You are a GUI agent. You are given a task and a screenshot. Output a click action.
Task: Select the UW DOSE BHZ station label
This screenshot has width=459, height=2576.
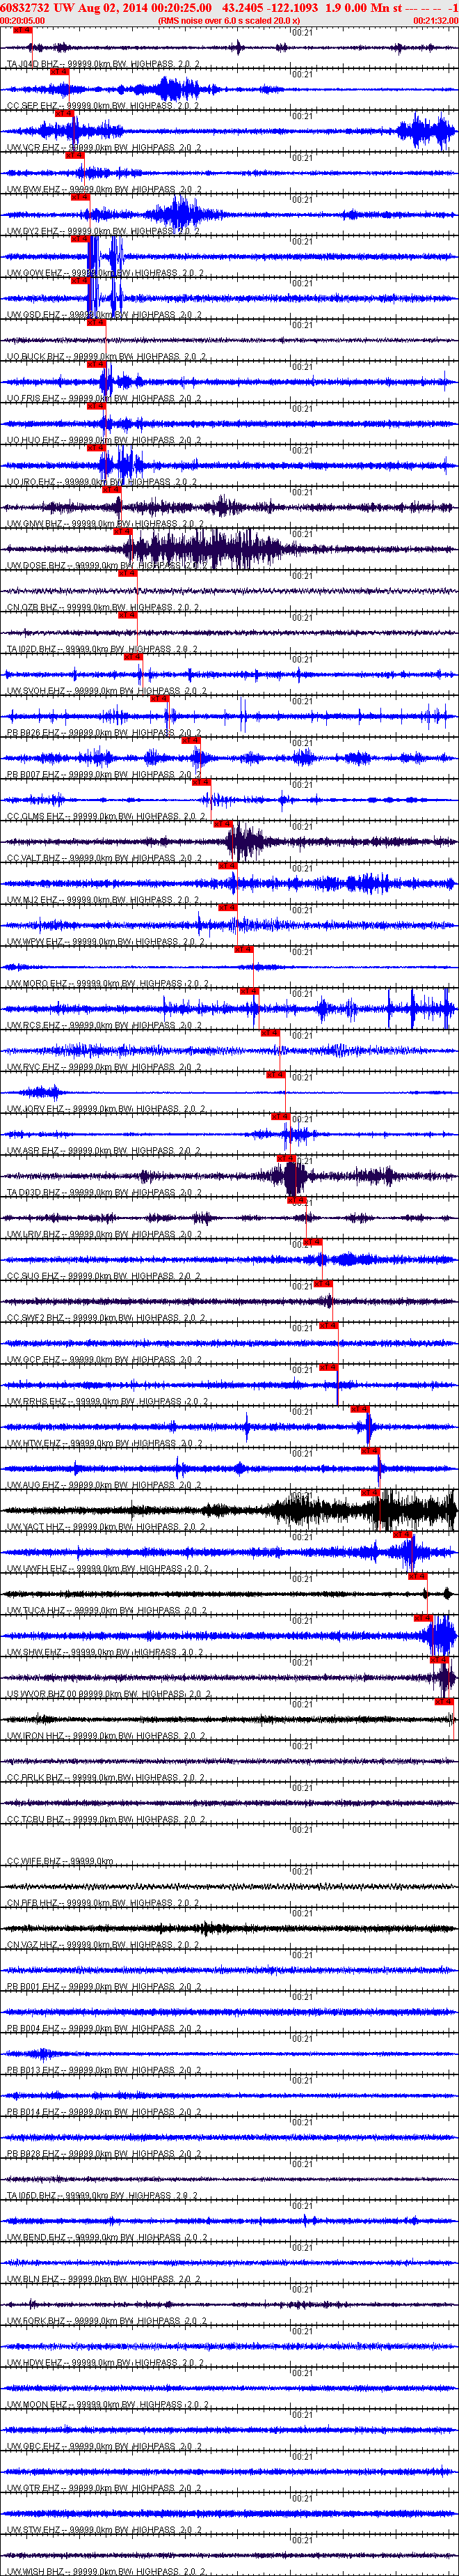107,566
